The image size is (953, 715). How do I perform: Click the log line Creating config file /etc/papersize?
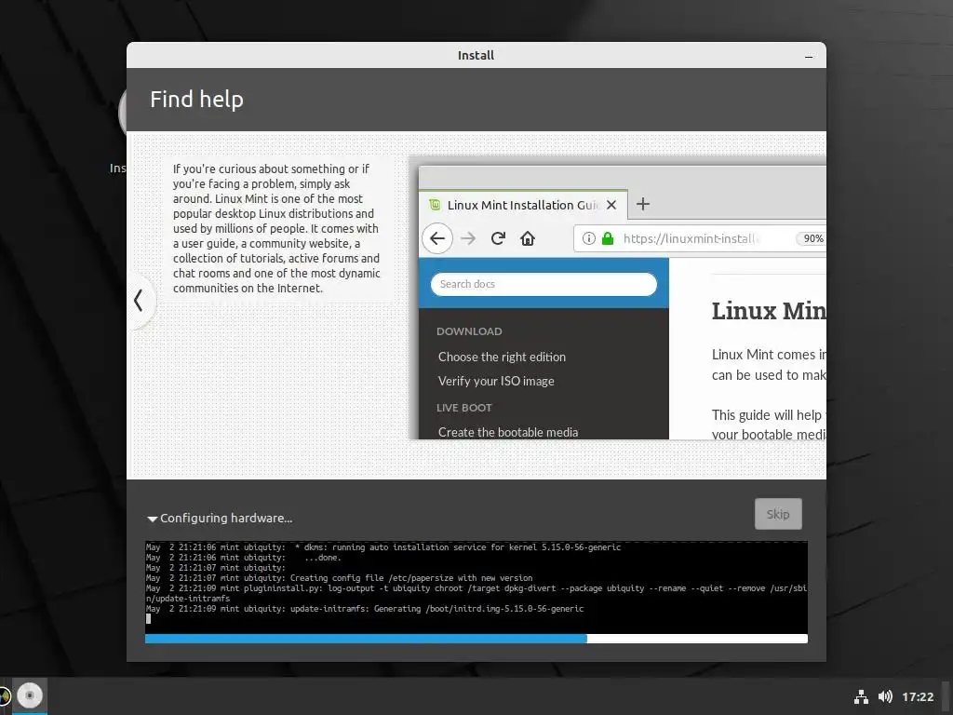pos(339,578)
